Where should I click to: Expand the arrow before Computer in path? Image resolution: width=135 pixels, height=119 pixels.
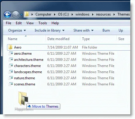pyautogui.click(x=32, y=14)
